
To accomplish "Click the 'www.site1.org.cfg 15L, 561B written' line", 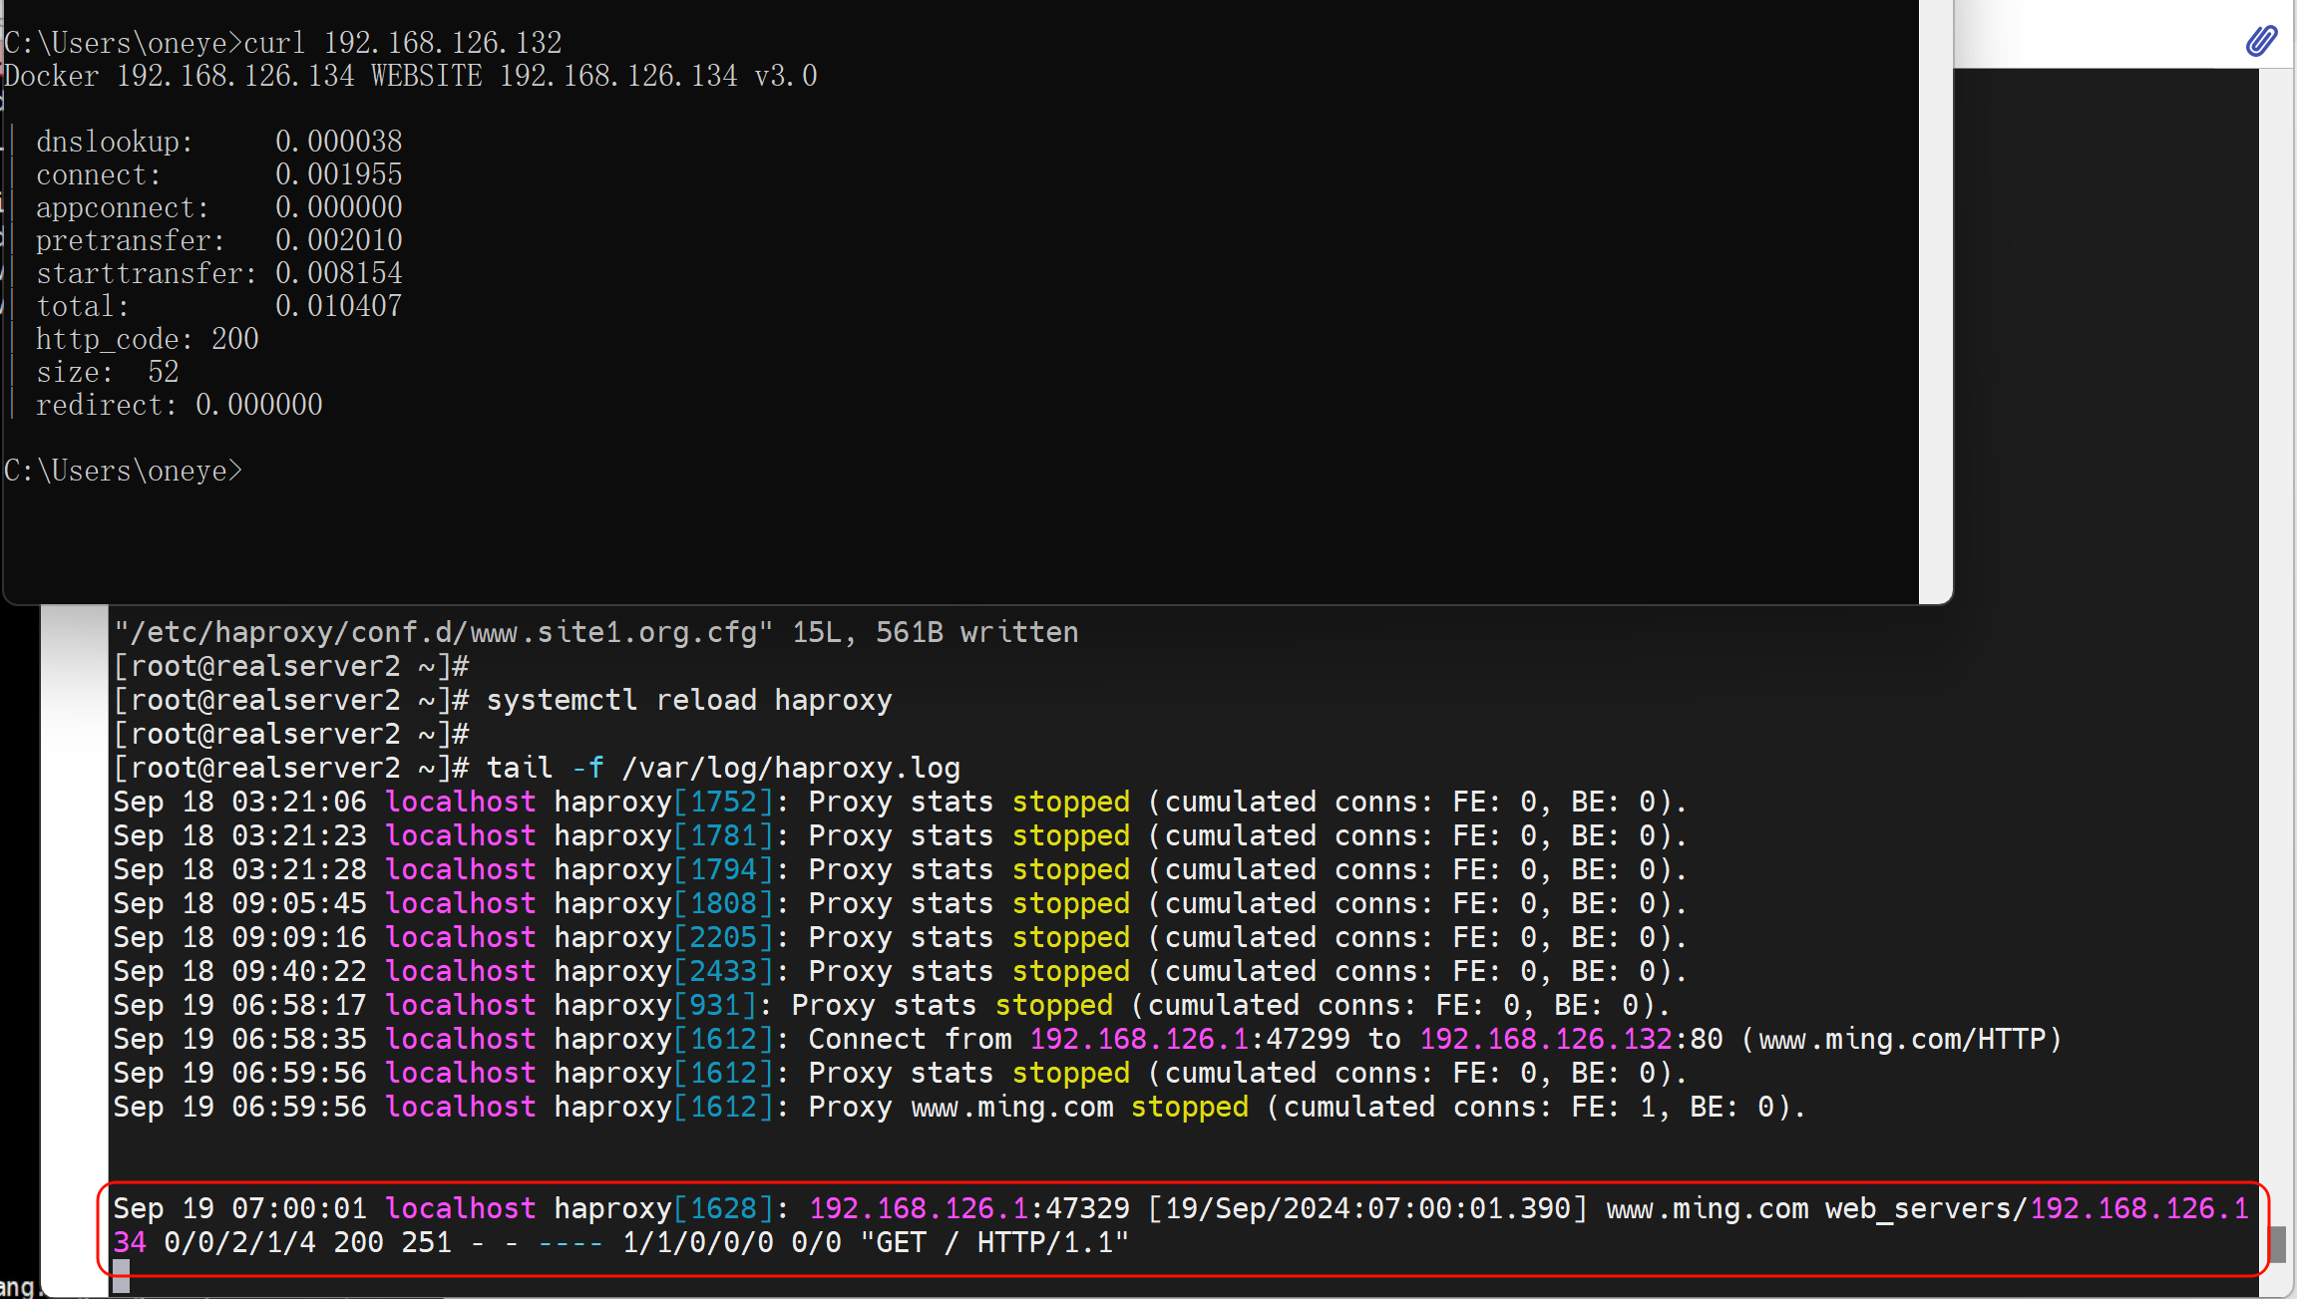I will point(595,632).
